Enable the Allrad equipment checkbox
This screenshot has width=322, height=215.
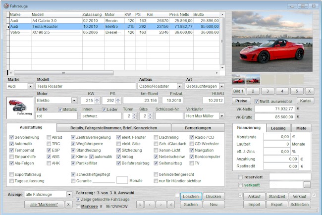pyautogui.click(x=49, y=137)
